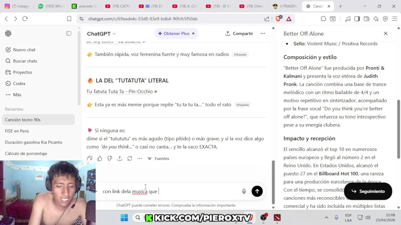The width and height of the screenshot is (401, 225).
Task: Dismiss the Obtener Plus pill
Action: [193, 33]
